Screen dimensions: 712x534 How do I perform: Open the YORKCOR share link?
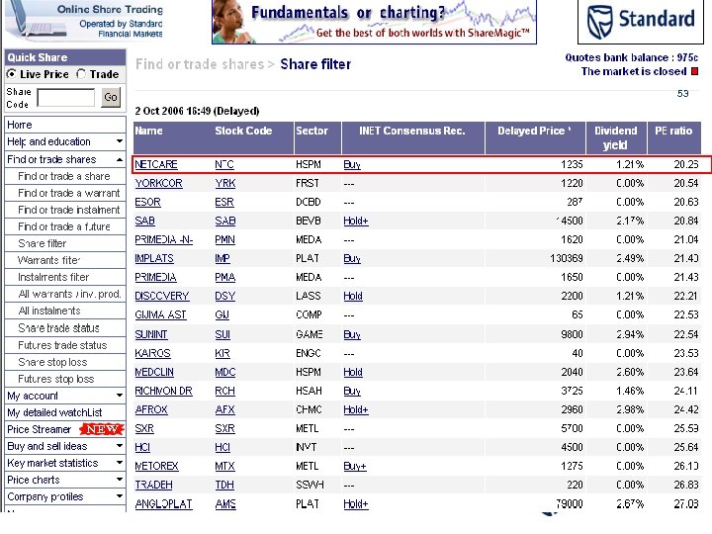158,184
